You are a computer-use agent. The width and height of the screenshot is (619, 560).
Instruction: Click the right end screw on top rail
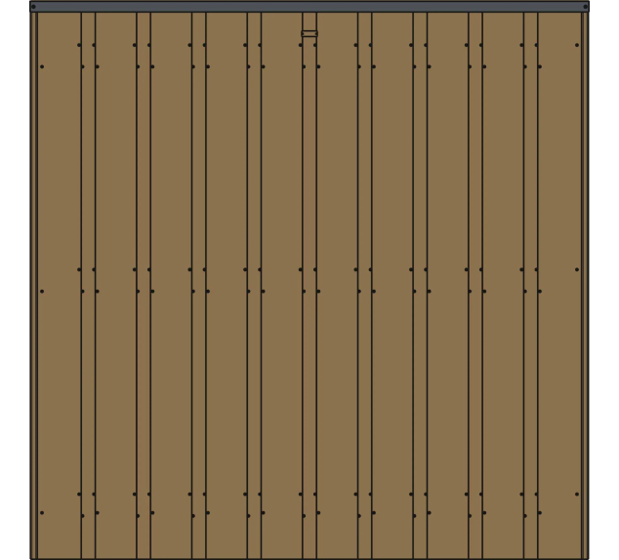pos(586,7)
